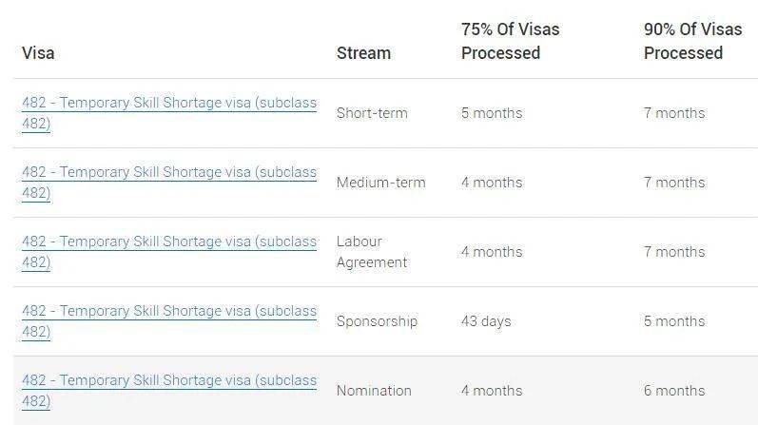This screenshot has height=425, width=758.
Task: Select the Labour Agreement stream cell
Action: (x=372, y=251)
